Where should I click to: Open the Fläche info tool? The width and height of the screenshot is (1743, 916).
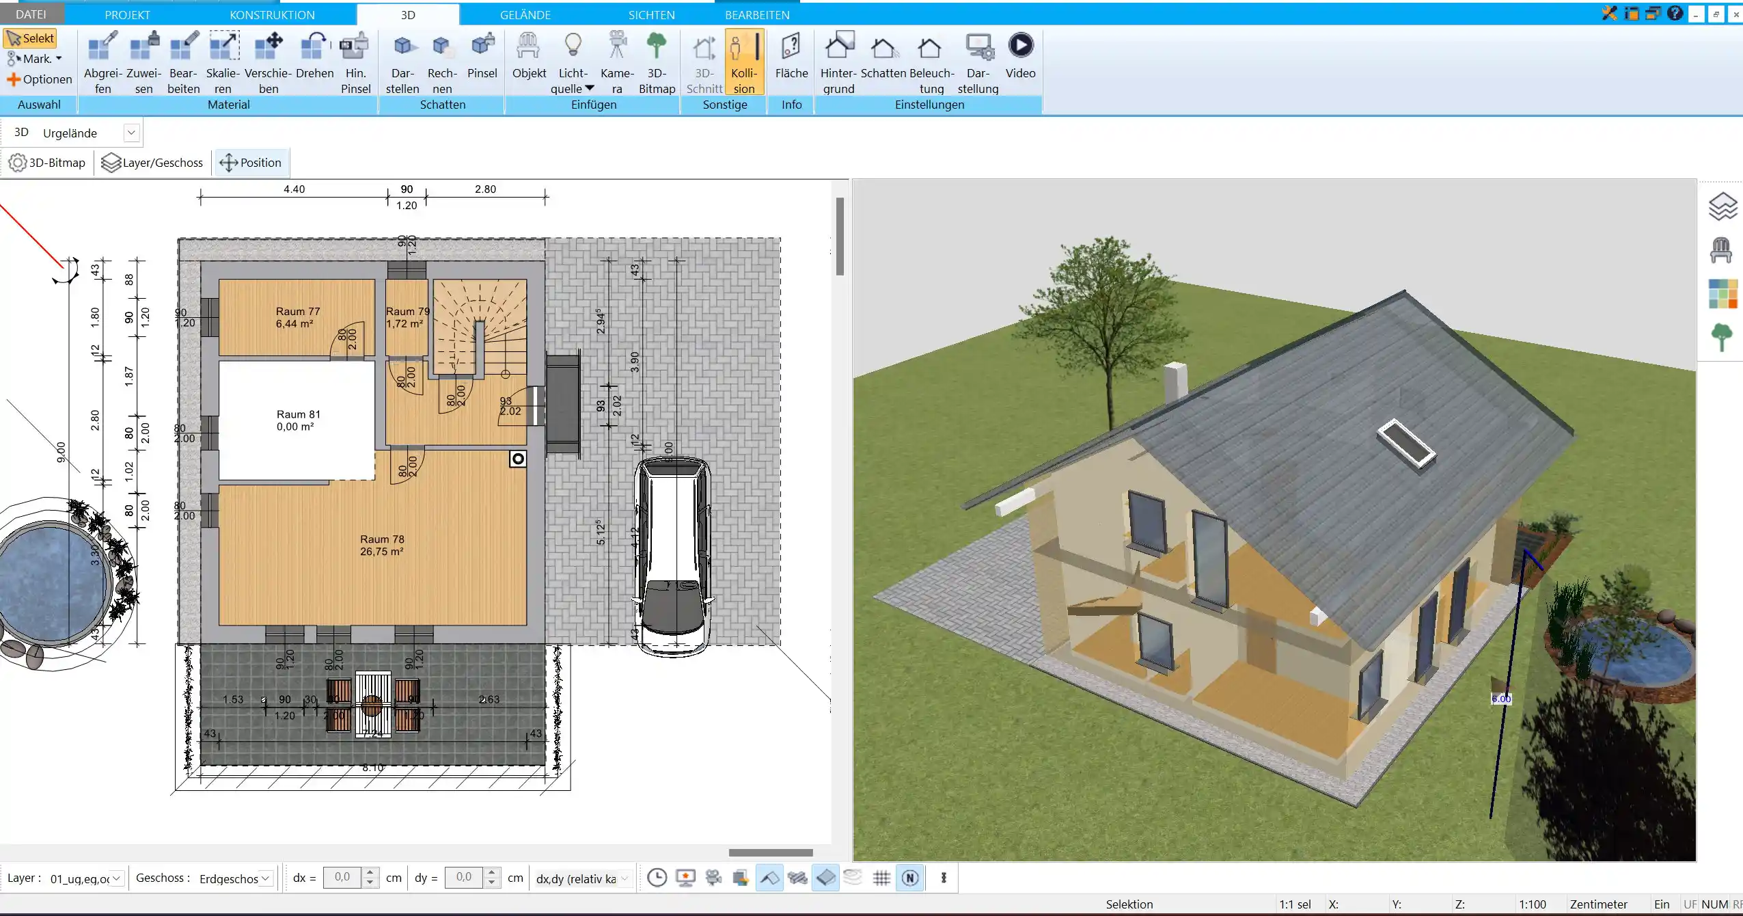pos(791,56)
